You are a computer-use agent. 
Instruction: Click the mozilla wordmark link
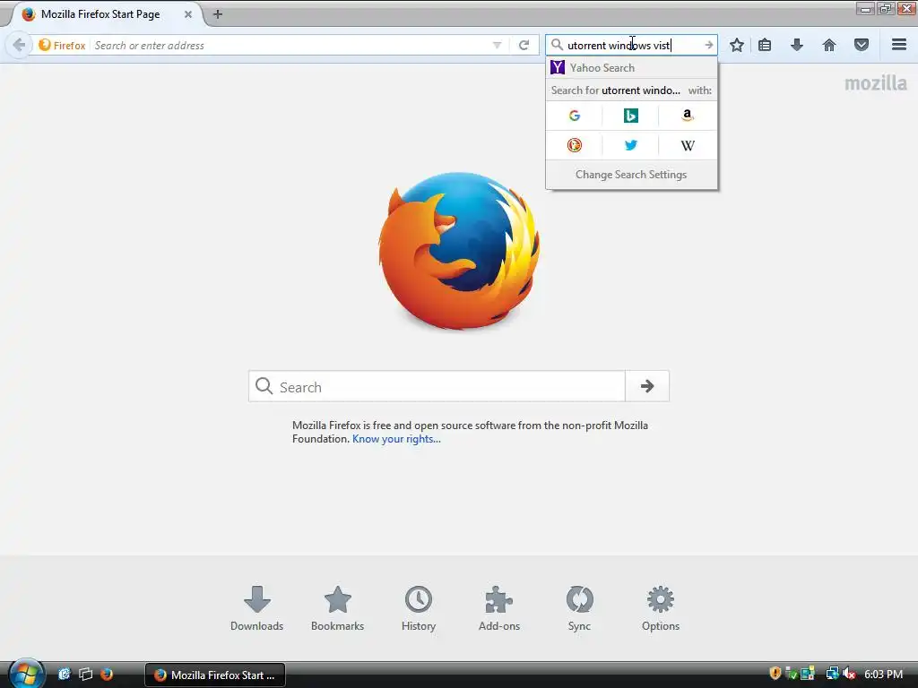[x=875, y=83]
